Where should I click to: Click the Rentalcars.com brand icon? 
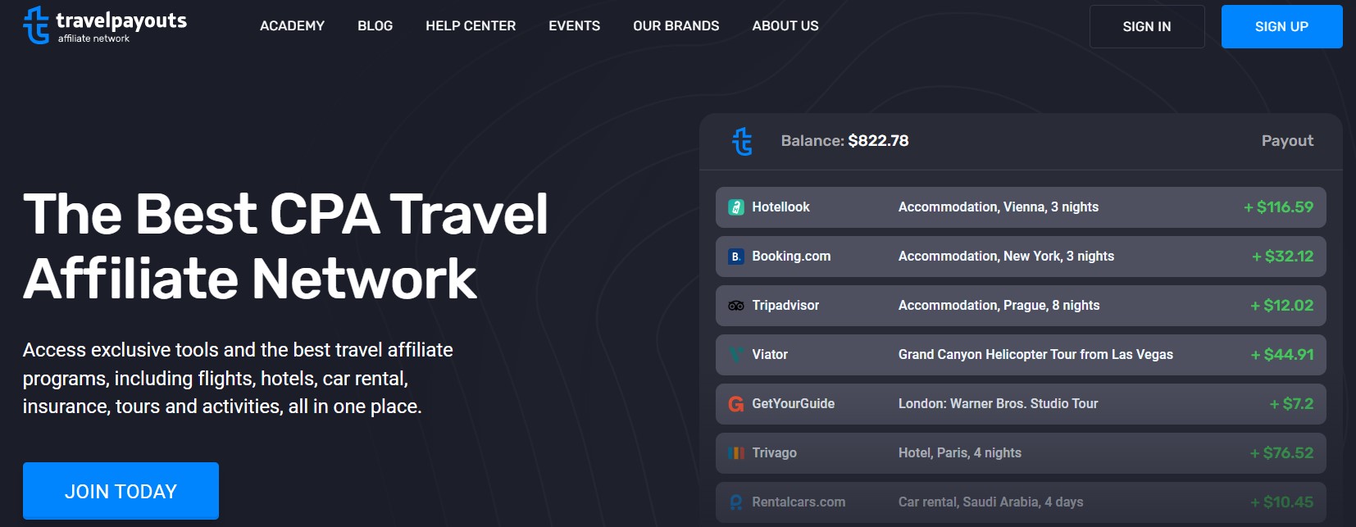(736, 502)
